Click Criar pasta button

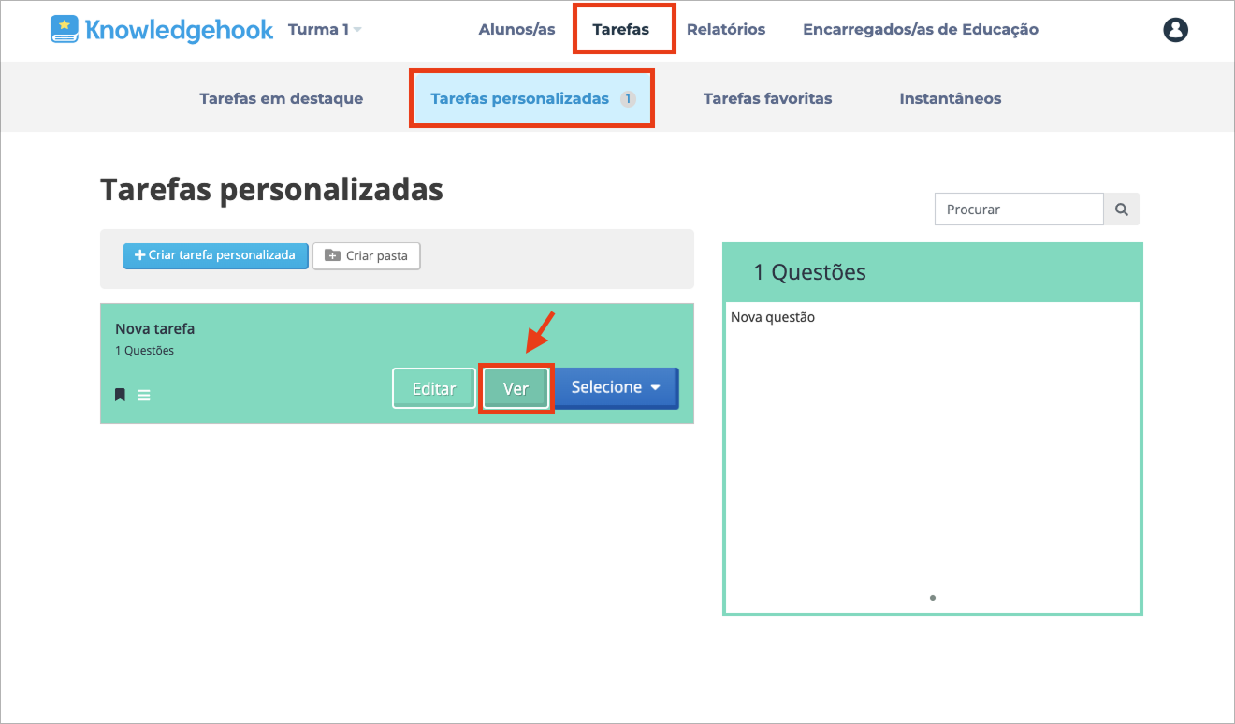367,256
